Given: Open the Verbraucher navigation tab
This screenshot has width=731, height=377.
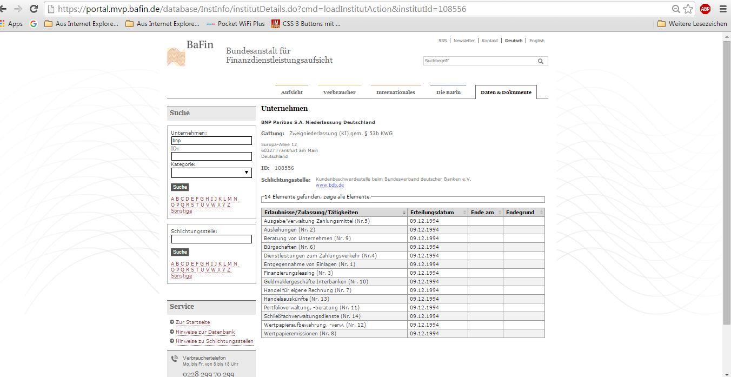Looking at the screenshot, I should [x=340, y=92].
